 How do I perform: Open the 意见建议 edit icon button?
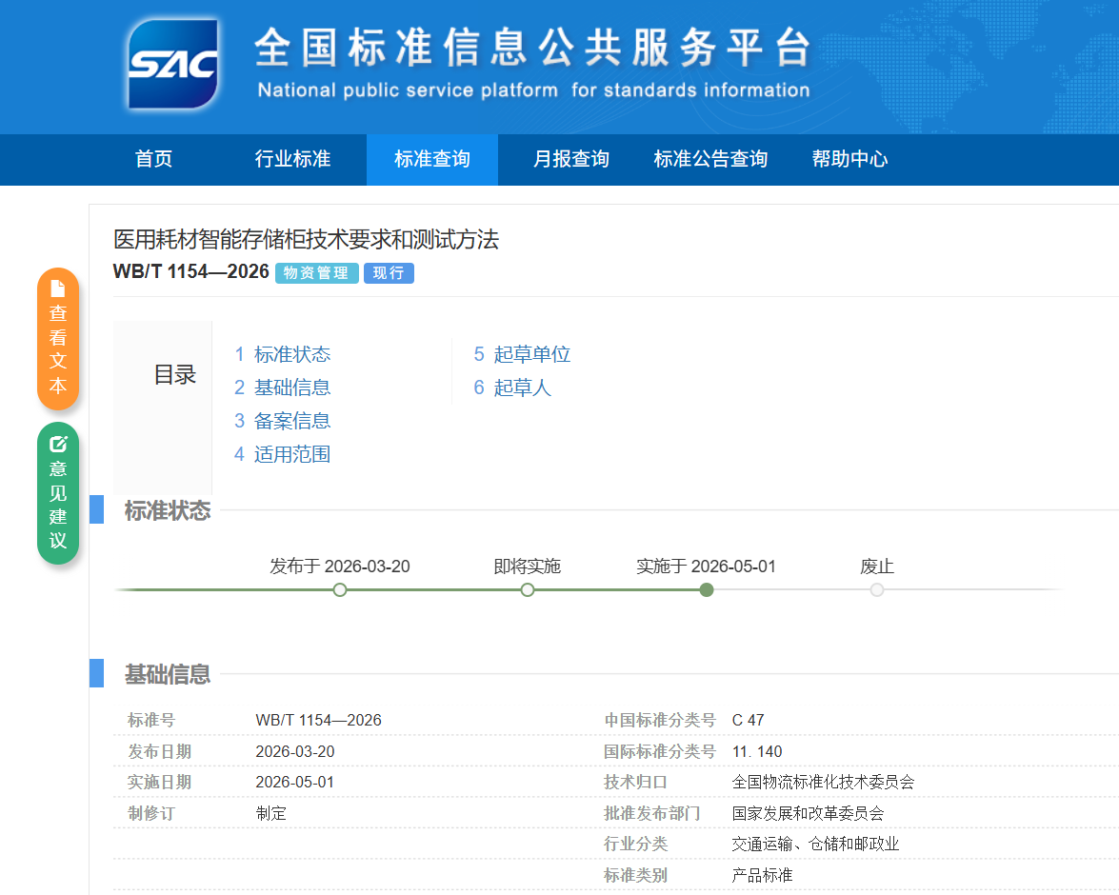(58, 493)
